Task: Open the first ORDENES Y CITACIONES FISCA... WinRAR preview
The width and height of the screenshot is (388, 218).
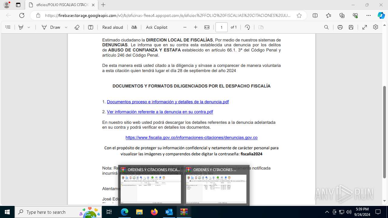Action: (x=151, y=185)
